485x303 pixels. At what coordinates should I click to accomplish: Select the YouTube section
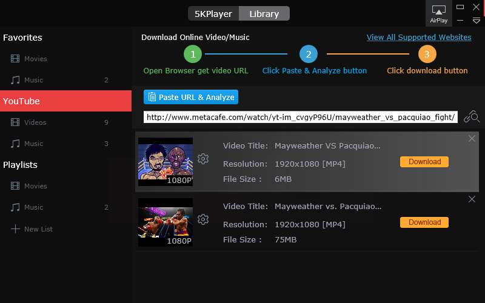65,101
